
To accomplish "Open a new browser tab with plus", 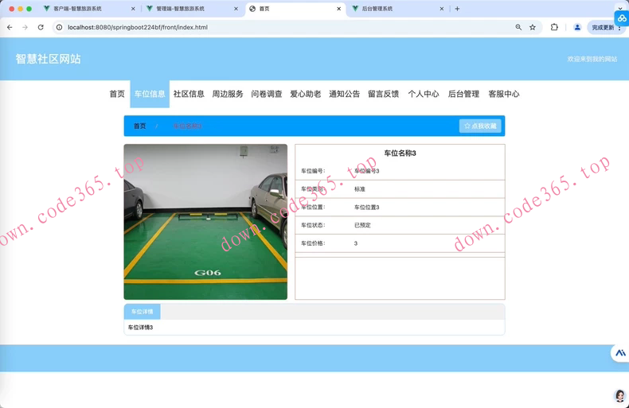I will [x=457, y=9].
